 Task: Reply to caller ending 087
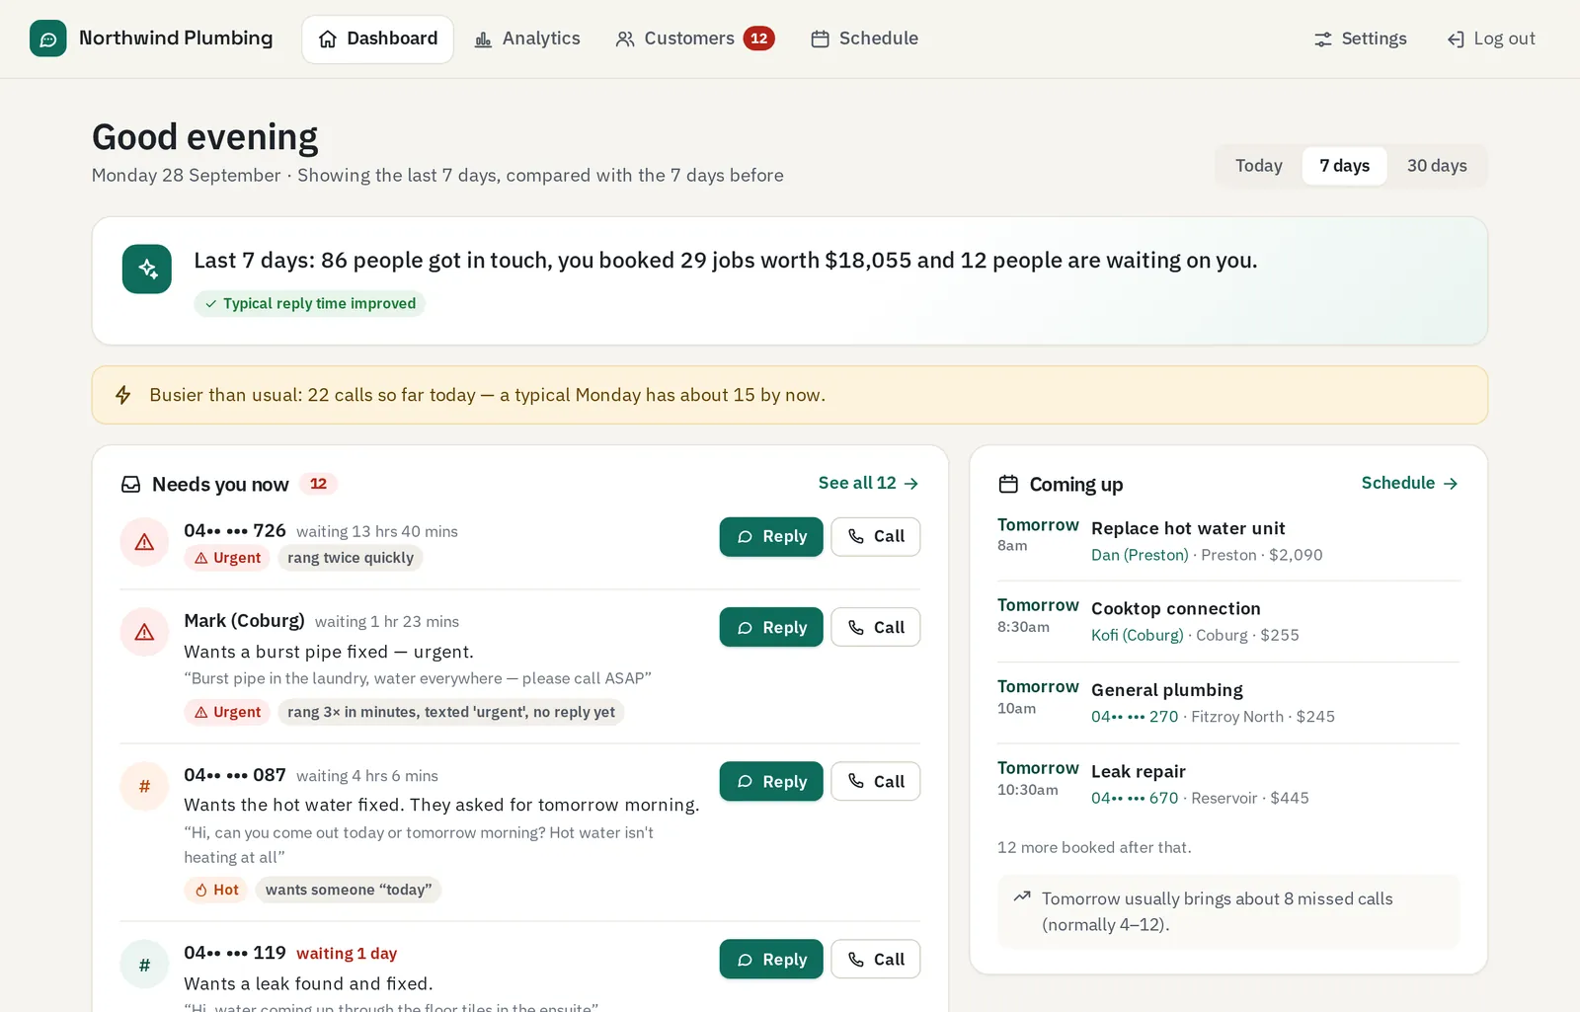(x=771, y=781)
